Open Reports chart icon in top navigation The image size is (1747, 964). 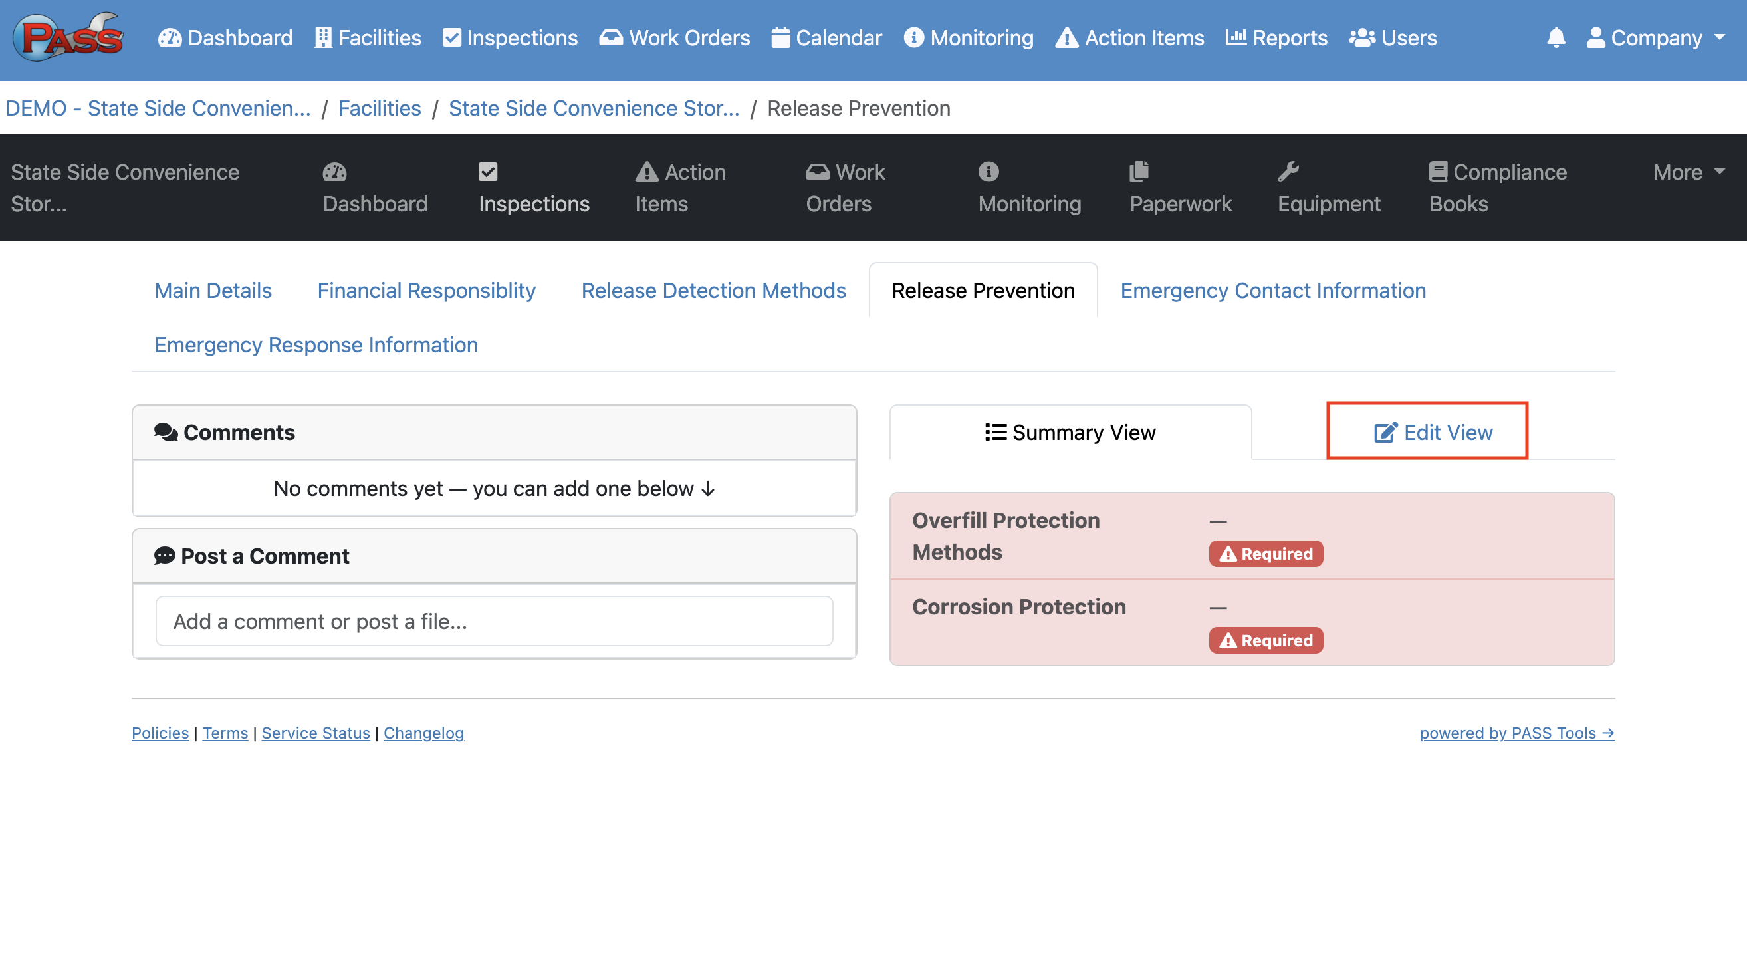click(x=1235, y=37)
